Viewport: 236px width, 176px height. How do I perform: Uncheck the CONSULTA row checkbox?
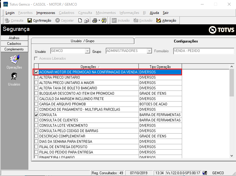pos(36,115)
